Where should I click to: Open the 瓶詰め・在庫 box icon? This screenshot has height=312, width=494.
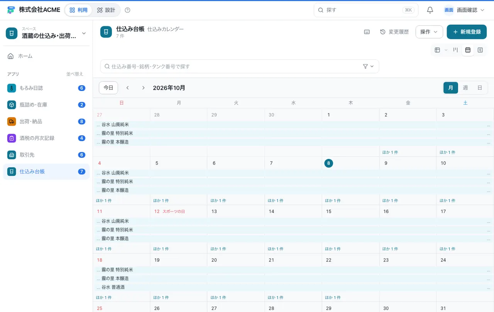coord(12,105)
